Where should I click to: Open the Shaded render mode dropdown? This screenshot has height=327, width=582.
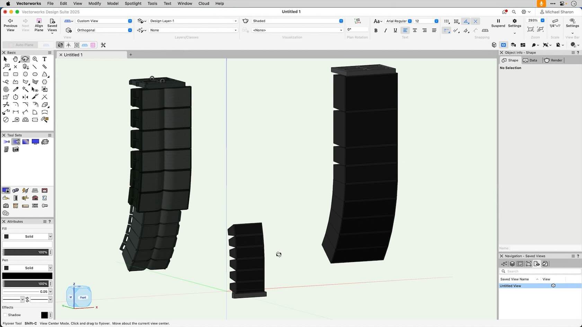coord(340,21)
